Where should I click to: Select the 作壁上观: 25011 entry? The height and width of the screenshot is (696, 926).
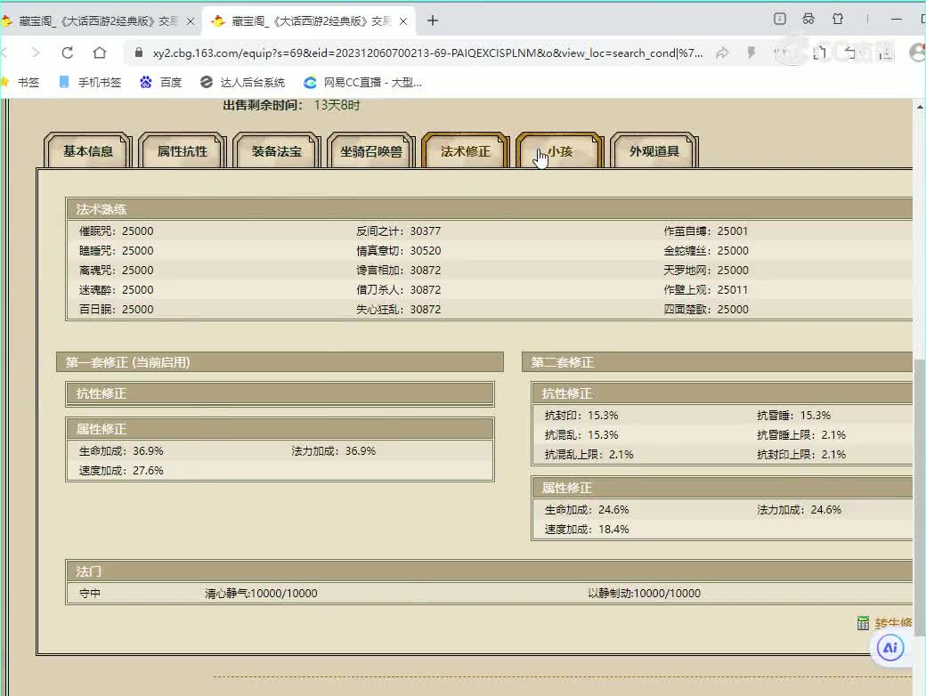pyautogui.click(x=706, y=289)
